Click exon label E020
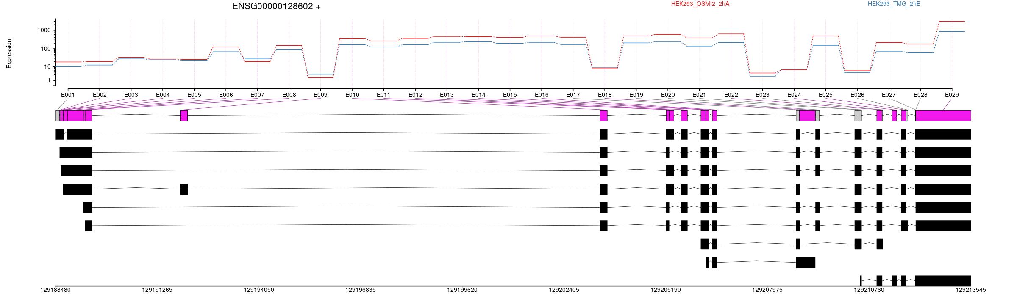This screenshot has width=1017, height=296. click(x=668, y=95)
